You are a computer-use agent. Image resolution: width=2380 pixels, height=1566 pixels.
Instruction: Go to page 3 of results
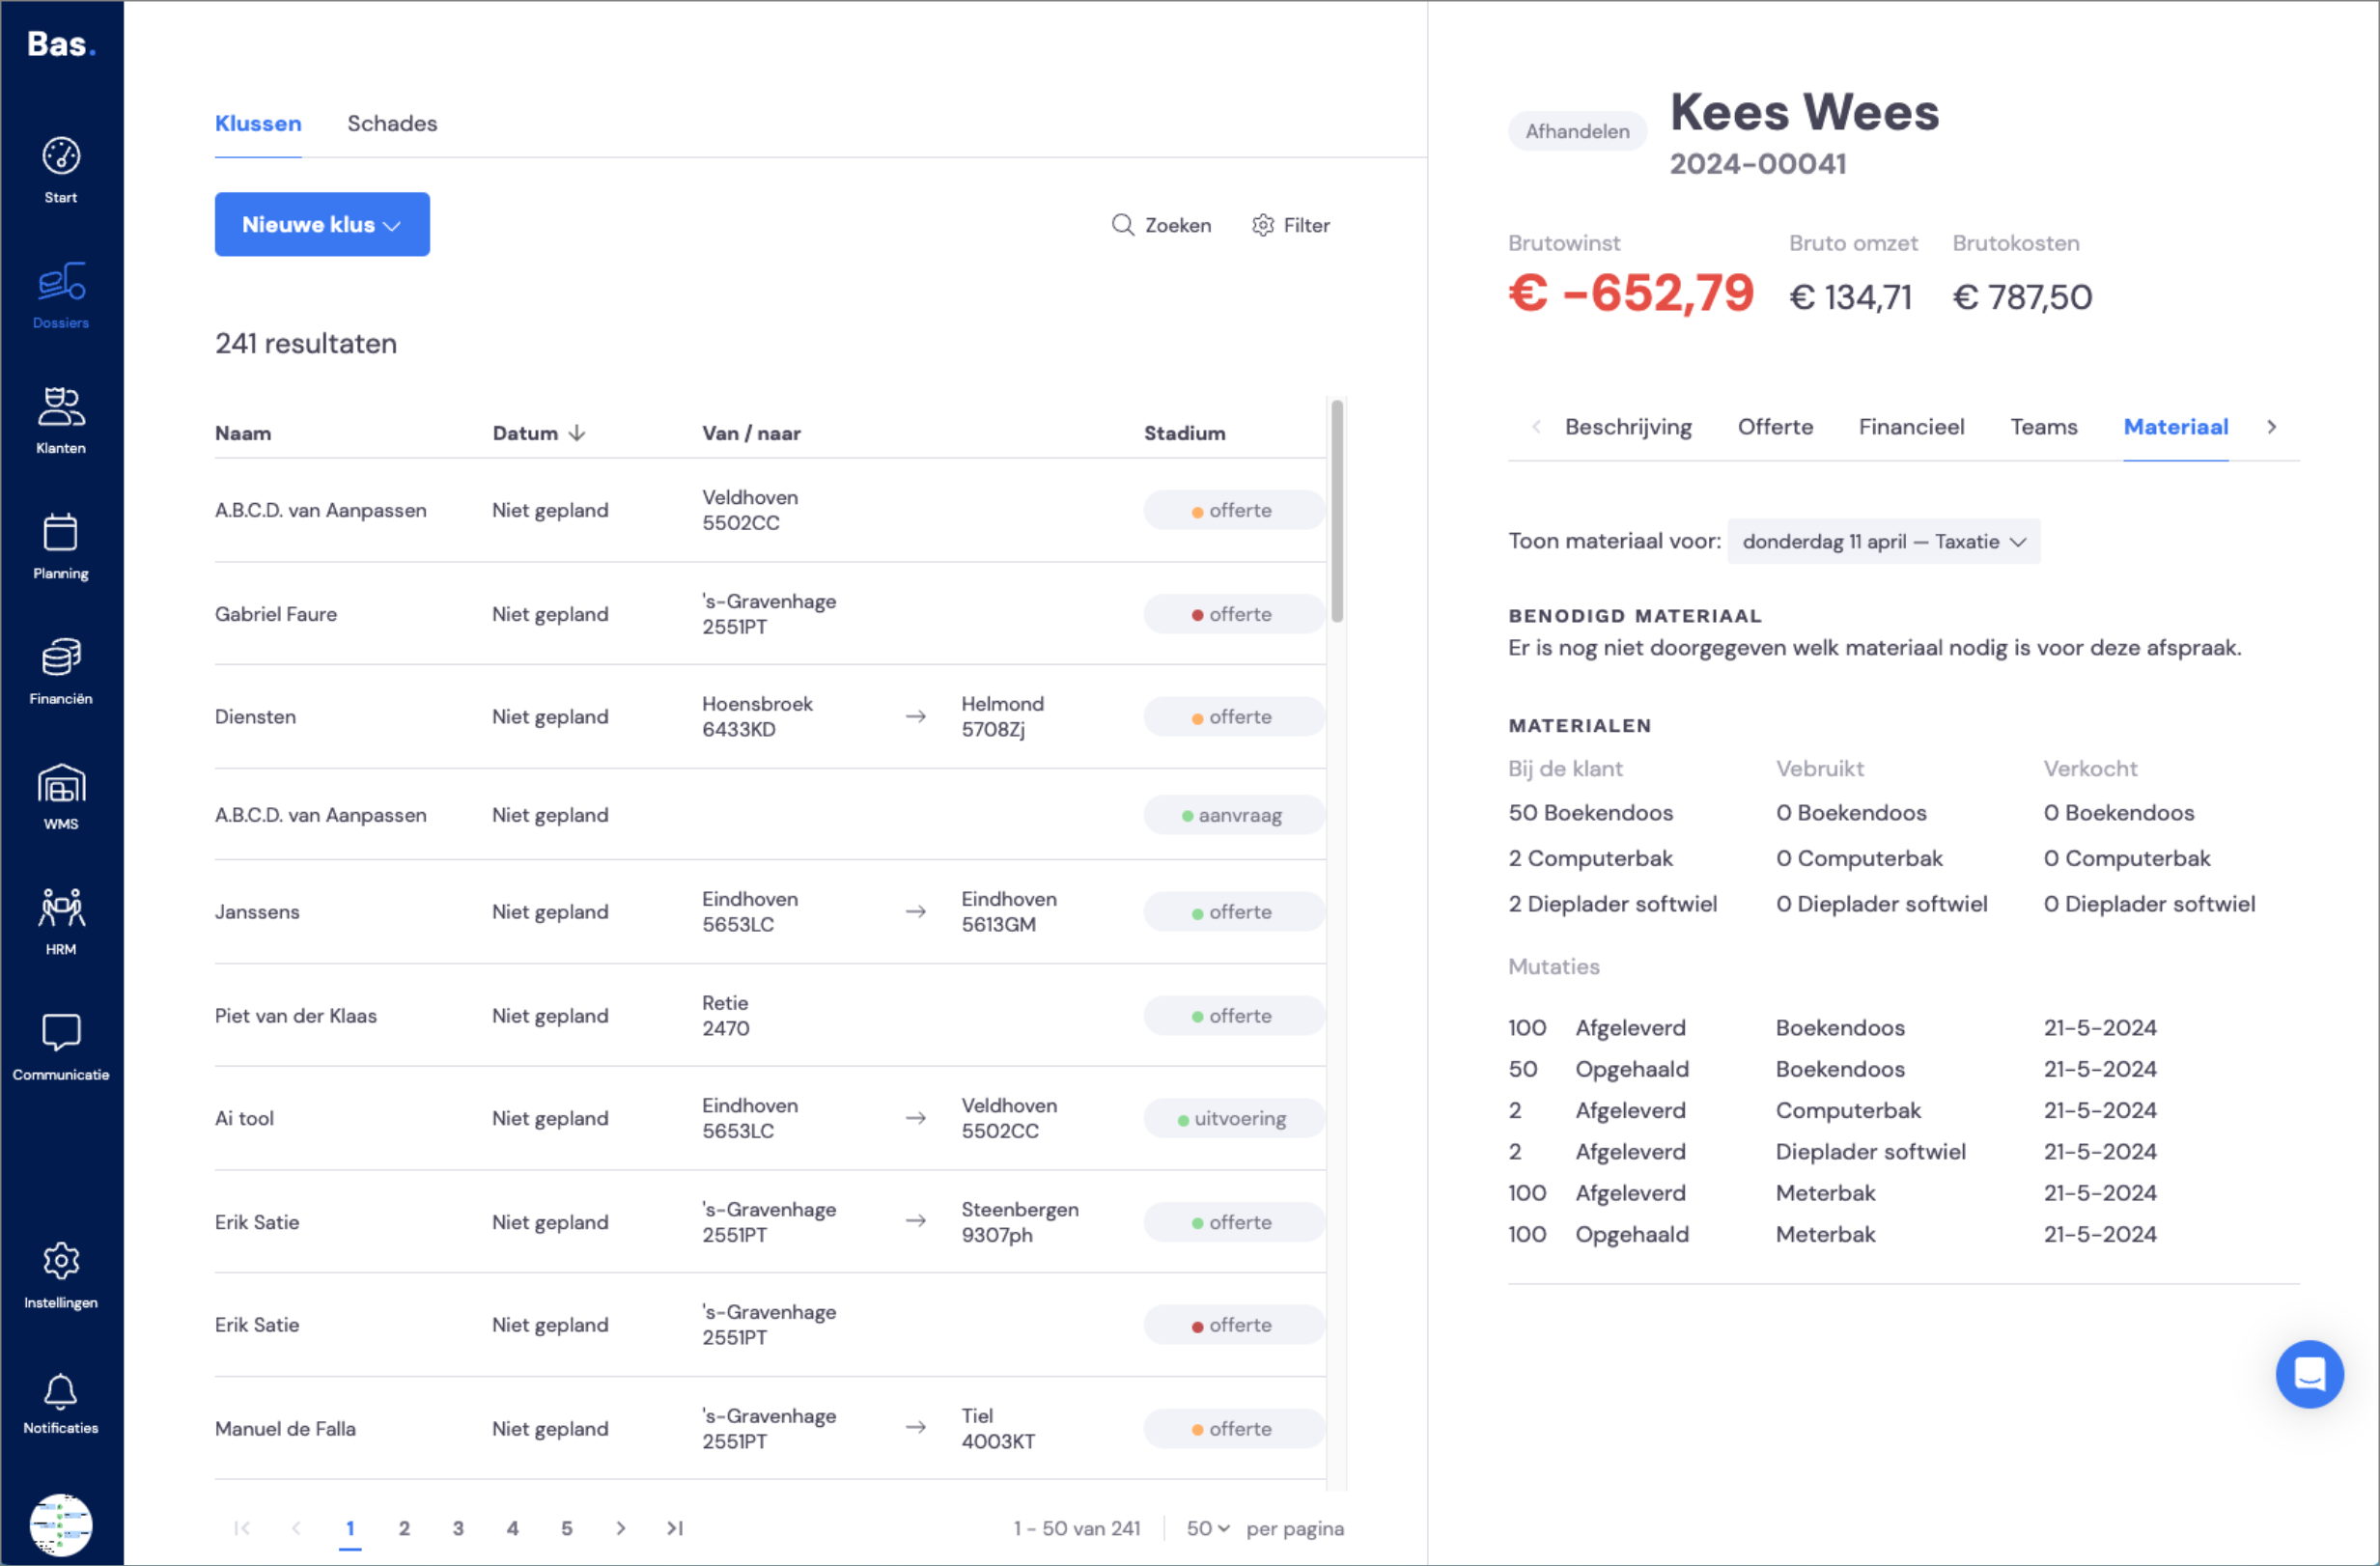coord(458,1528)
